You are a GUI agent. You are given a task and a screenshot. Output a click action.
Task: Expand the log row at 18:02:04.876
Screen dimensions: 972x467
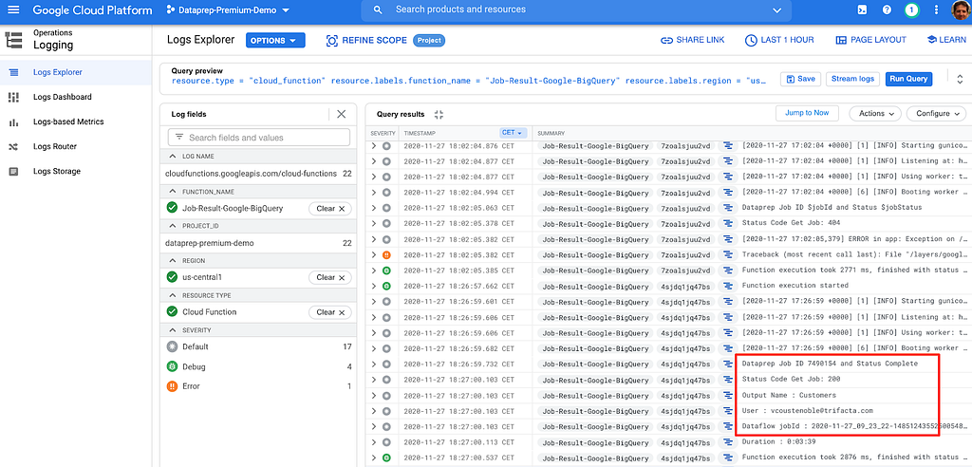click(x=374, y=146)
